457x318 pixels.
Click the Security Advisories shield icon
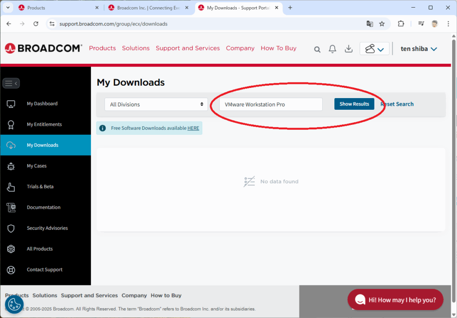[11, 228]
